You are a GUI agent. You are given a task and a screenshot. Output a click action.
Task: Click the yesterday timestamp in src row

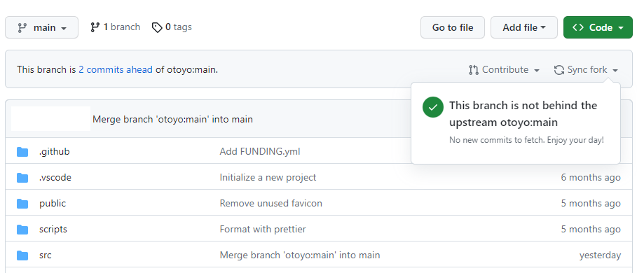click(600, 255)
